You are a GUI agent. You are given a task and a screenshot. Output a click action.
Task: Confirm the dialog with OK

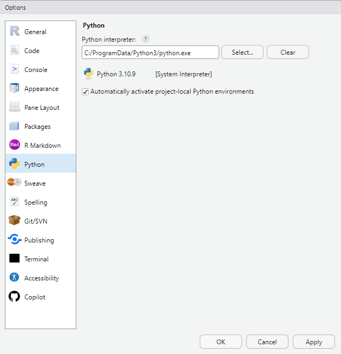point(221,342)
